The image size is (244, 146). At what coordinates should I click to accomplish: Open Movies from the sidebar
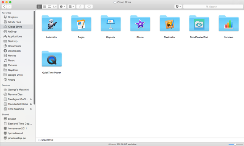click(x=17, y=56)
